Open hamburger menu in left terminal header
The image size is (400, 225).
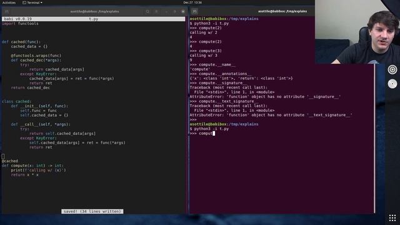pos(156,11)
